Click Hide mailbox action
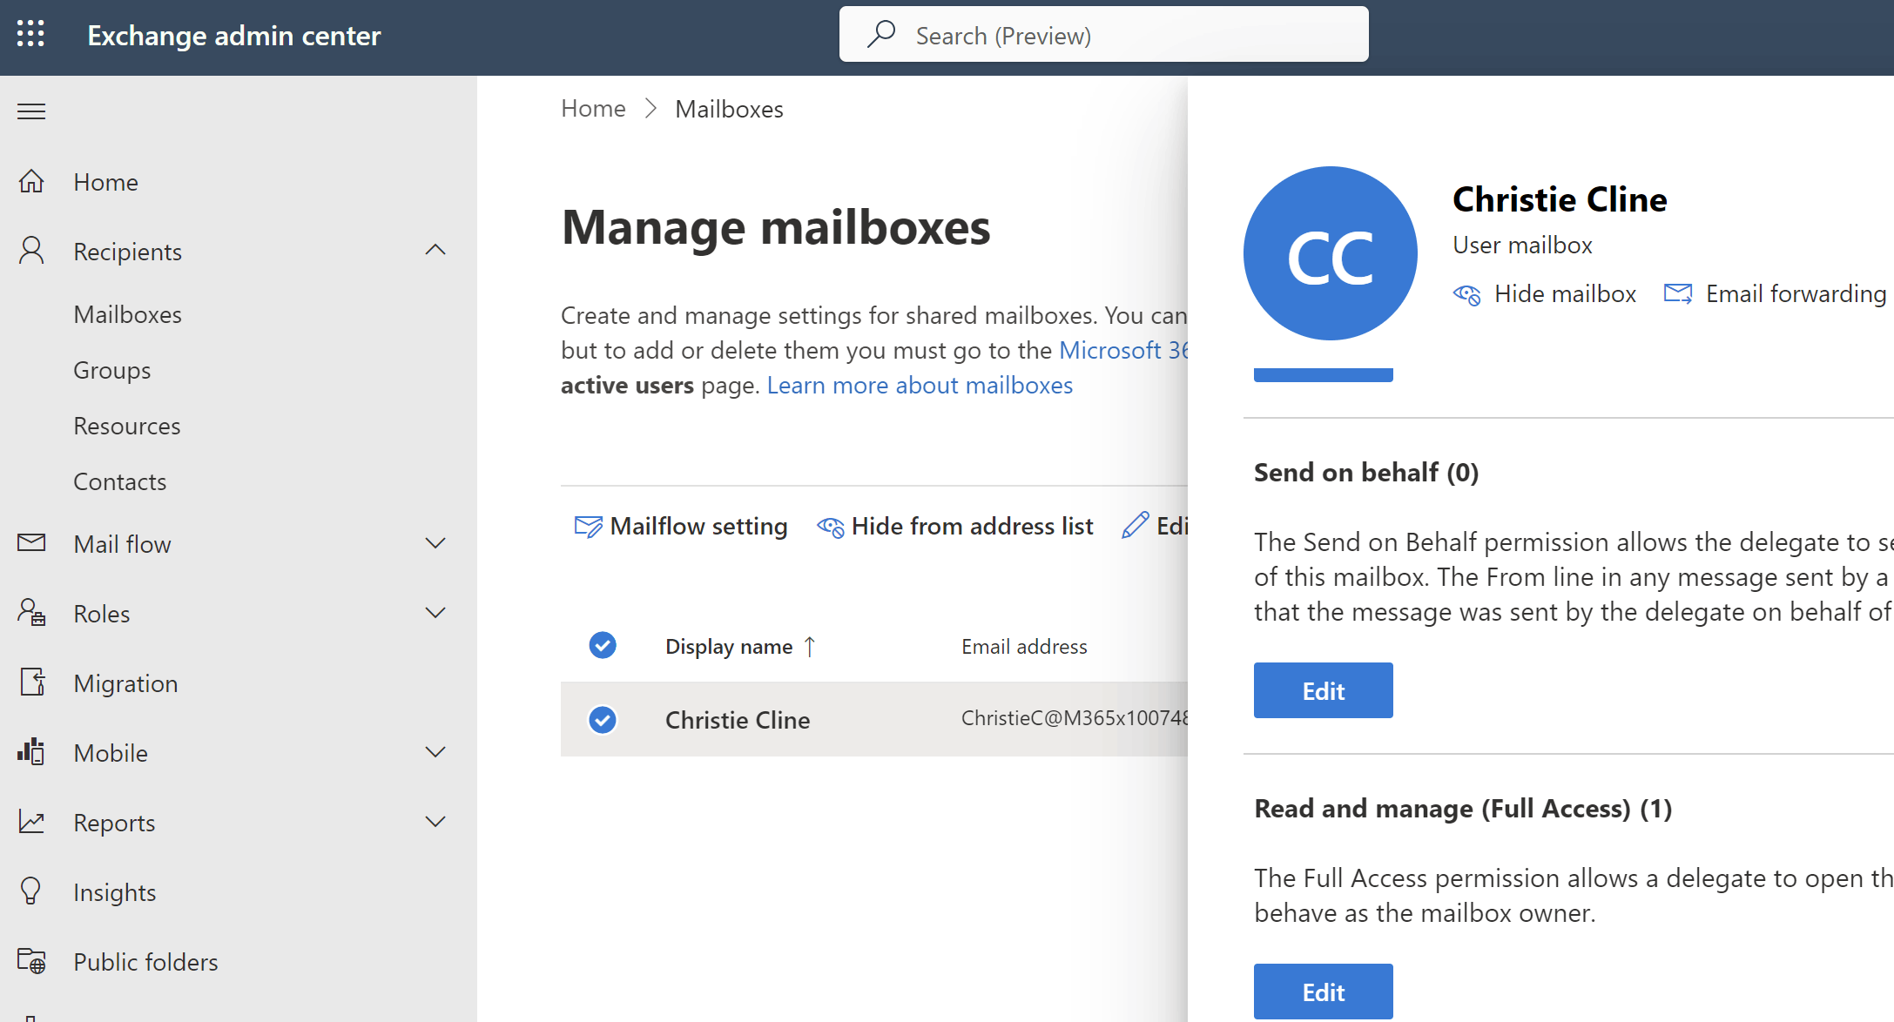The height and width of the screenshot is (1022, 1894). [x=1545, y=294]
